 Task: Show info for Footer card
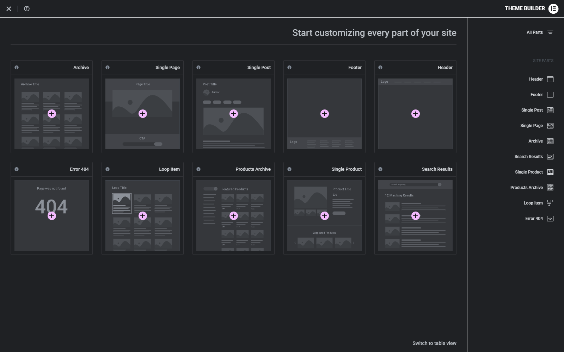289,68
